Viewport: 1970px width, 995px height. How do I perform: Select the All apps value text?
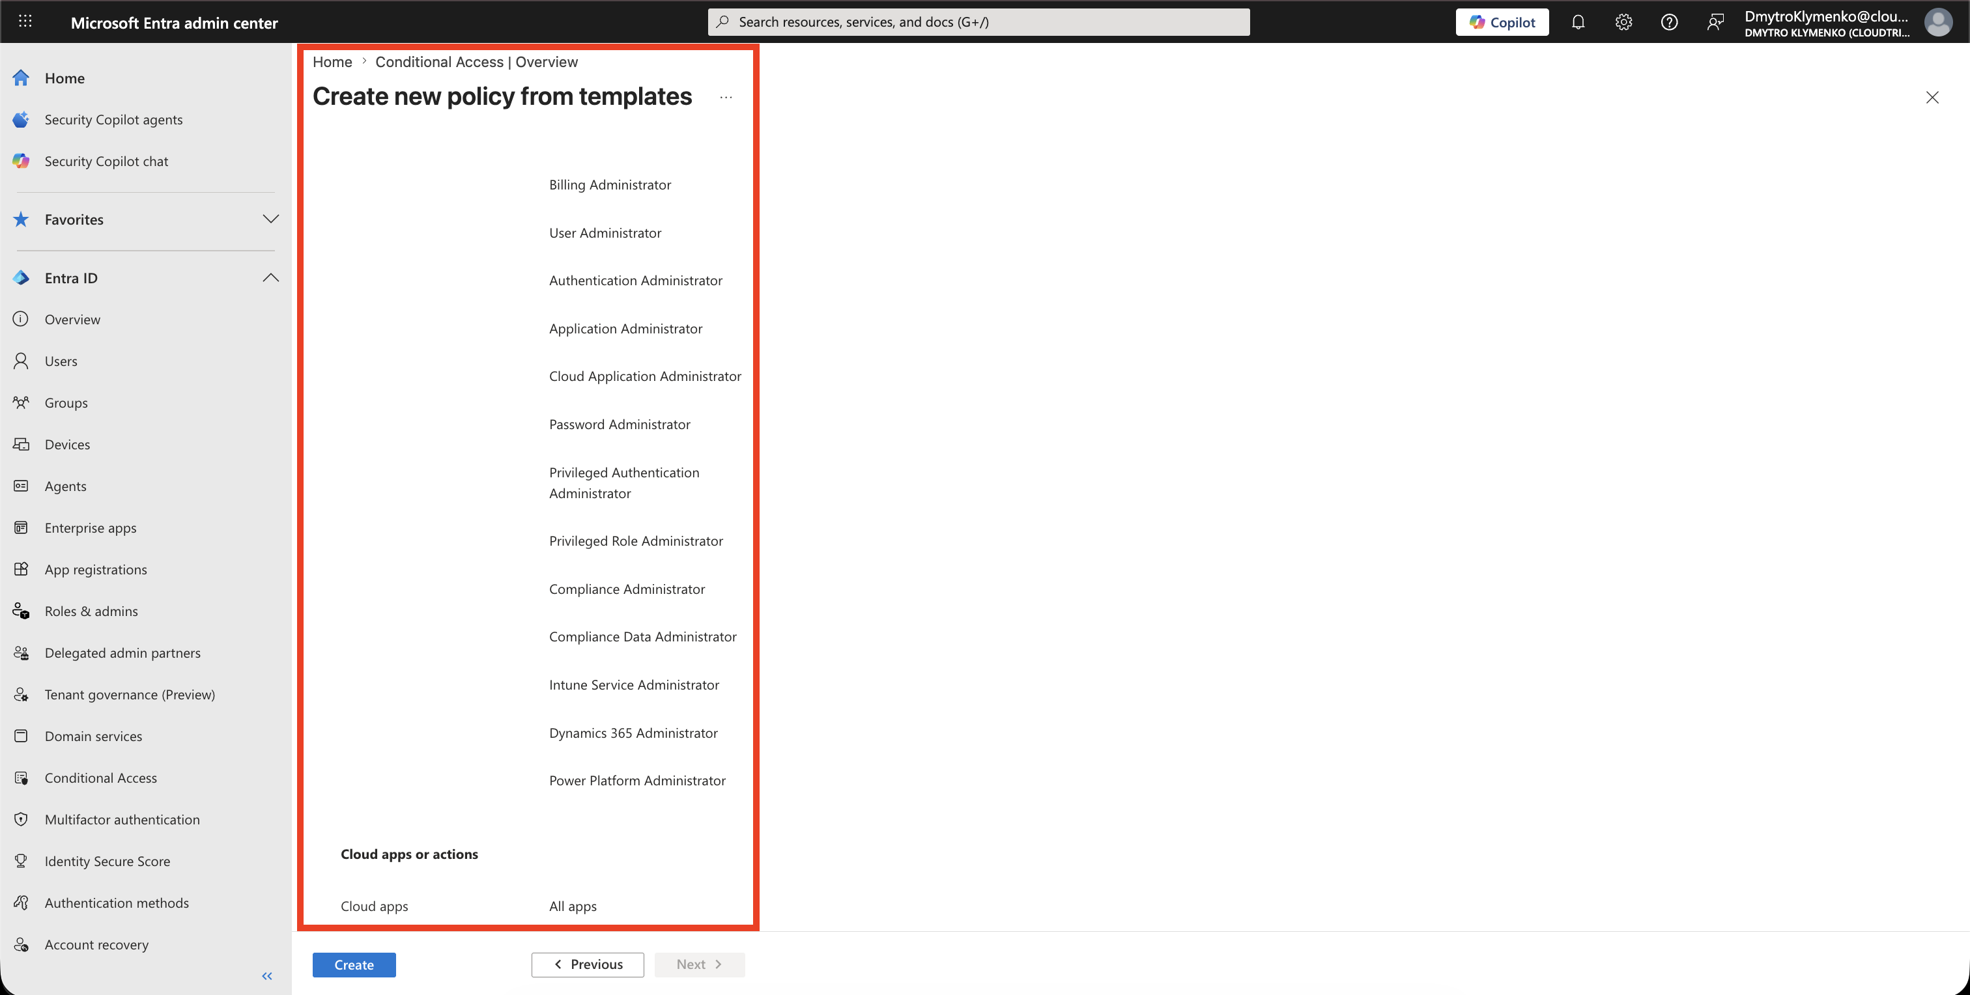click(x=573, y=906)
